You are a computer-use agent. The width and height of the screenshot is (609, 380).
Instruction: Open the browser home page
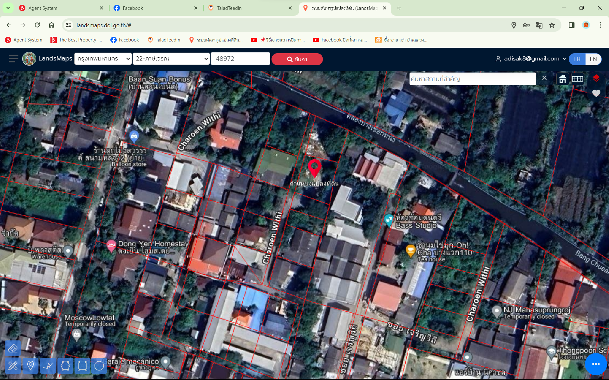[51, 25]
